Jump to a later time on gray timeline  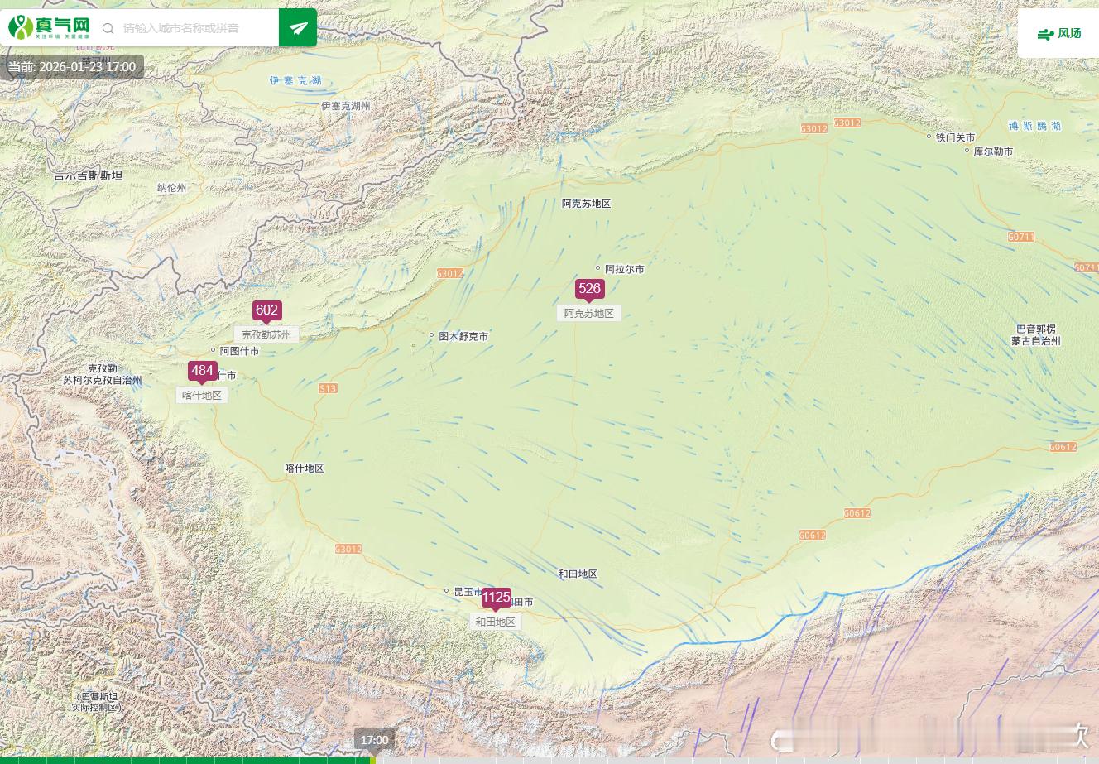(737, 760)
